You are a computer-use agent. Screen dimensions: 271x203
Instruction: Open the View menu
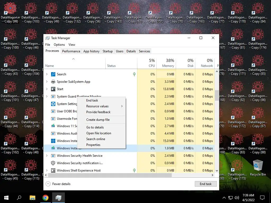tap(72, 44)
